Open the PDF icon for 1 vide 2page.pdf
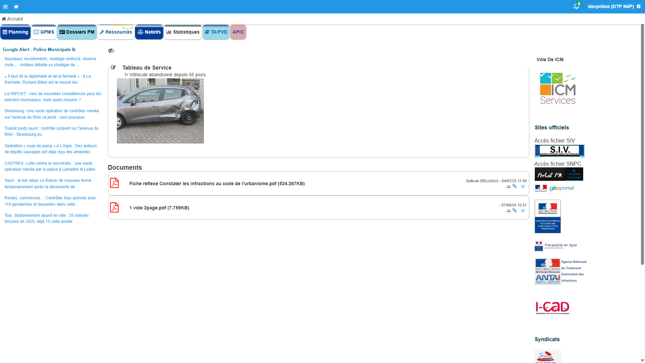Screen dimensions: 645x363 [x=115, y=207]
